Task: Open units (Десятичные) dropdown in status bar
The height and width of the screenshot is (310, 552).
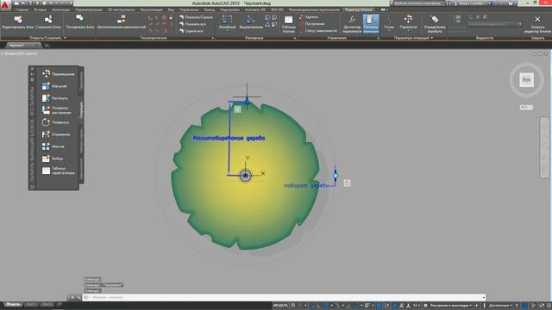Action: 500,306
